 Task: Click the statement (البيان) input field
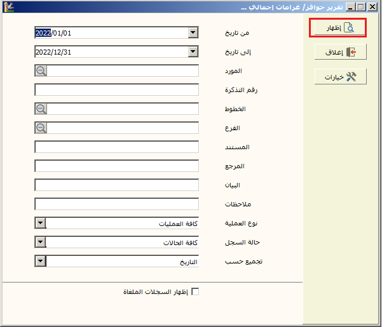coord(117,185)
